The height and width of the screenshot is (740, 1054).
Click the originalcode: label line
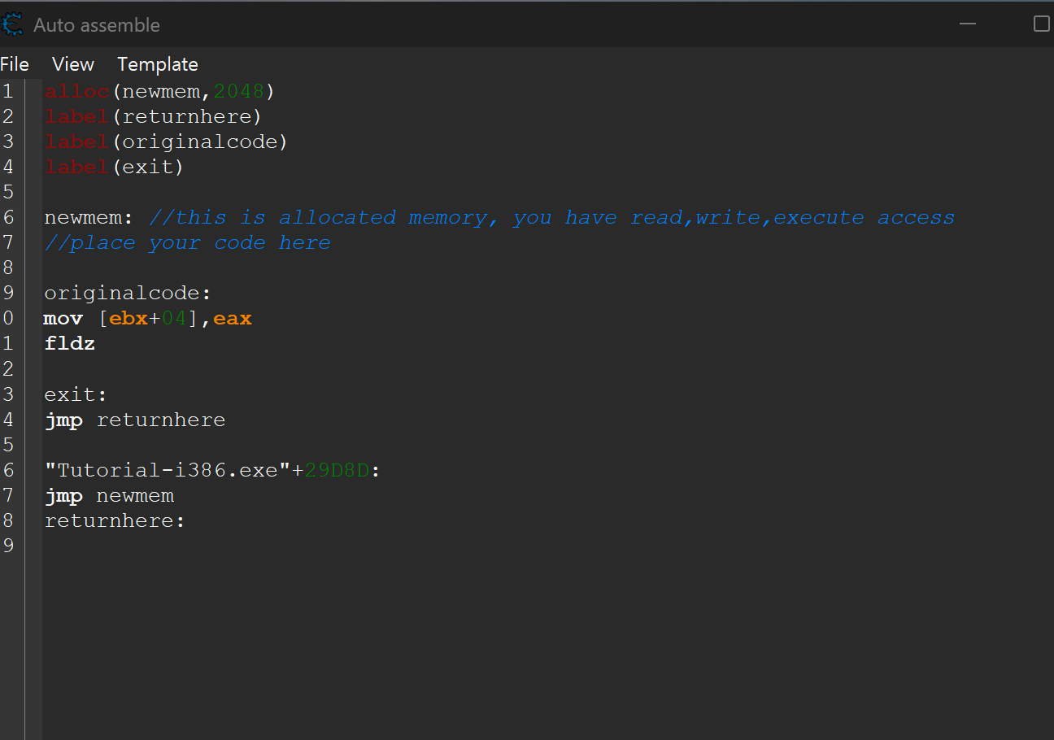click(x=128, y=293)
